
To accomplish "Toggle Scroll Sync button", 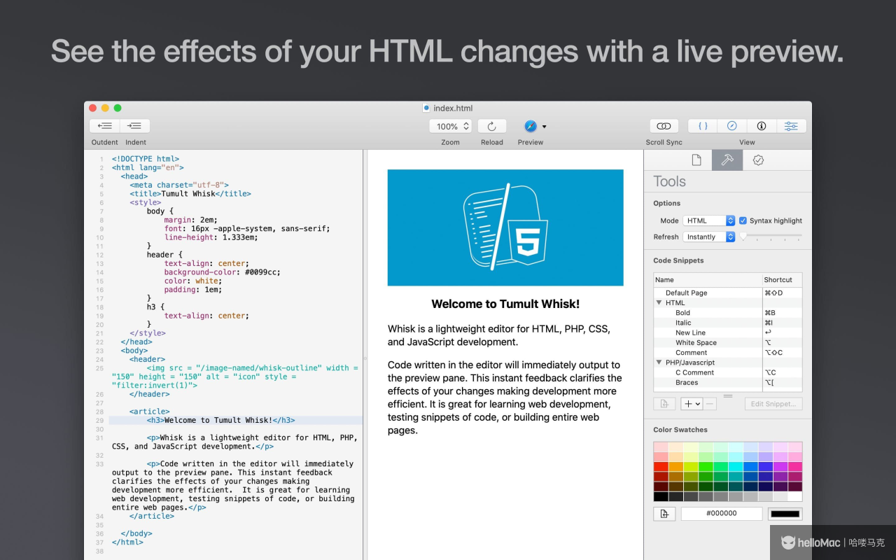I will (x=664, y=126).
